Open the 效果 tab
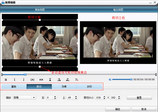The image size is (158, 112). (64, 87)
